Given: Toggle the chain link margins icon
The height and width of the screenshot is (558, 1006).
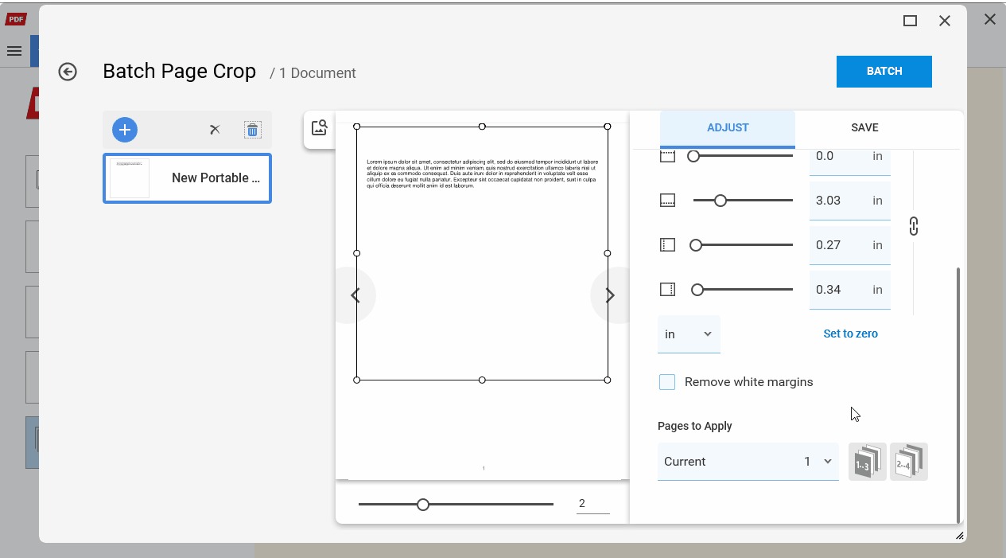Looking at the screenshot, I should 914,226.
